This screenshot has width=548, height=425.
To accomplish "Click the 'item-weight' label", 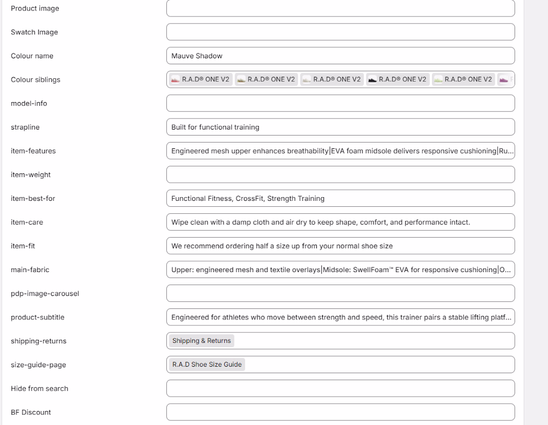I will [31, 175].
